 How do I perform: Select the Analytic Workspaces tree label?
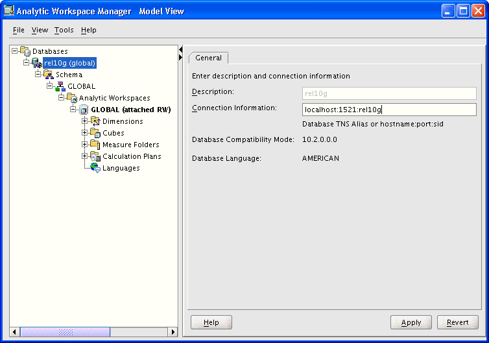(x=114, y=98)
